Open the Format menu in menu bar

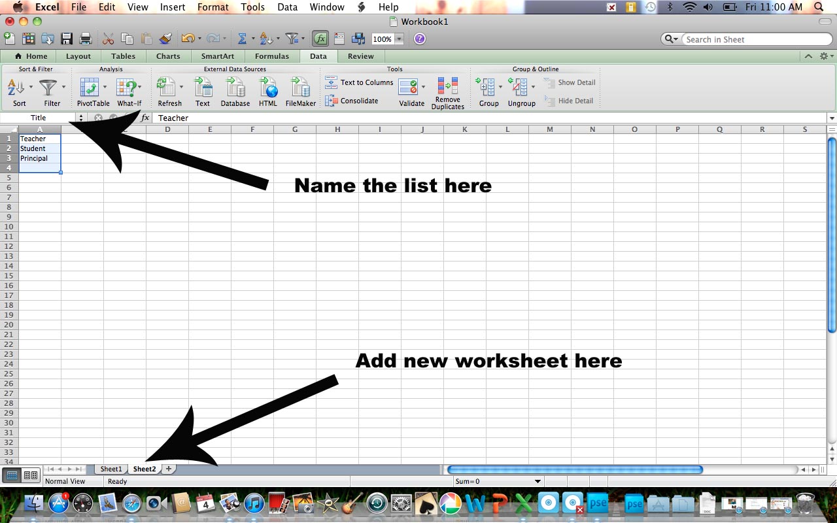point(213,7)
